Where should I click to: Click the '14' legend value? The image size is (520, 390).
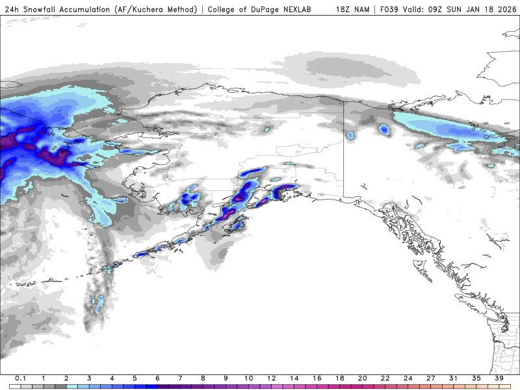[294, 378]
